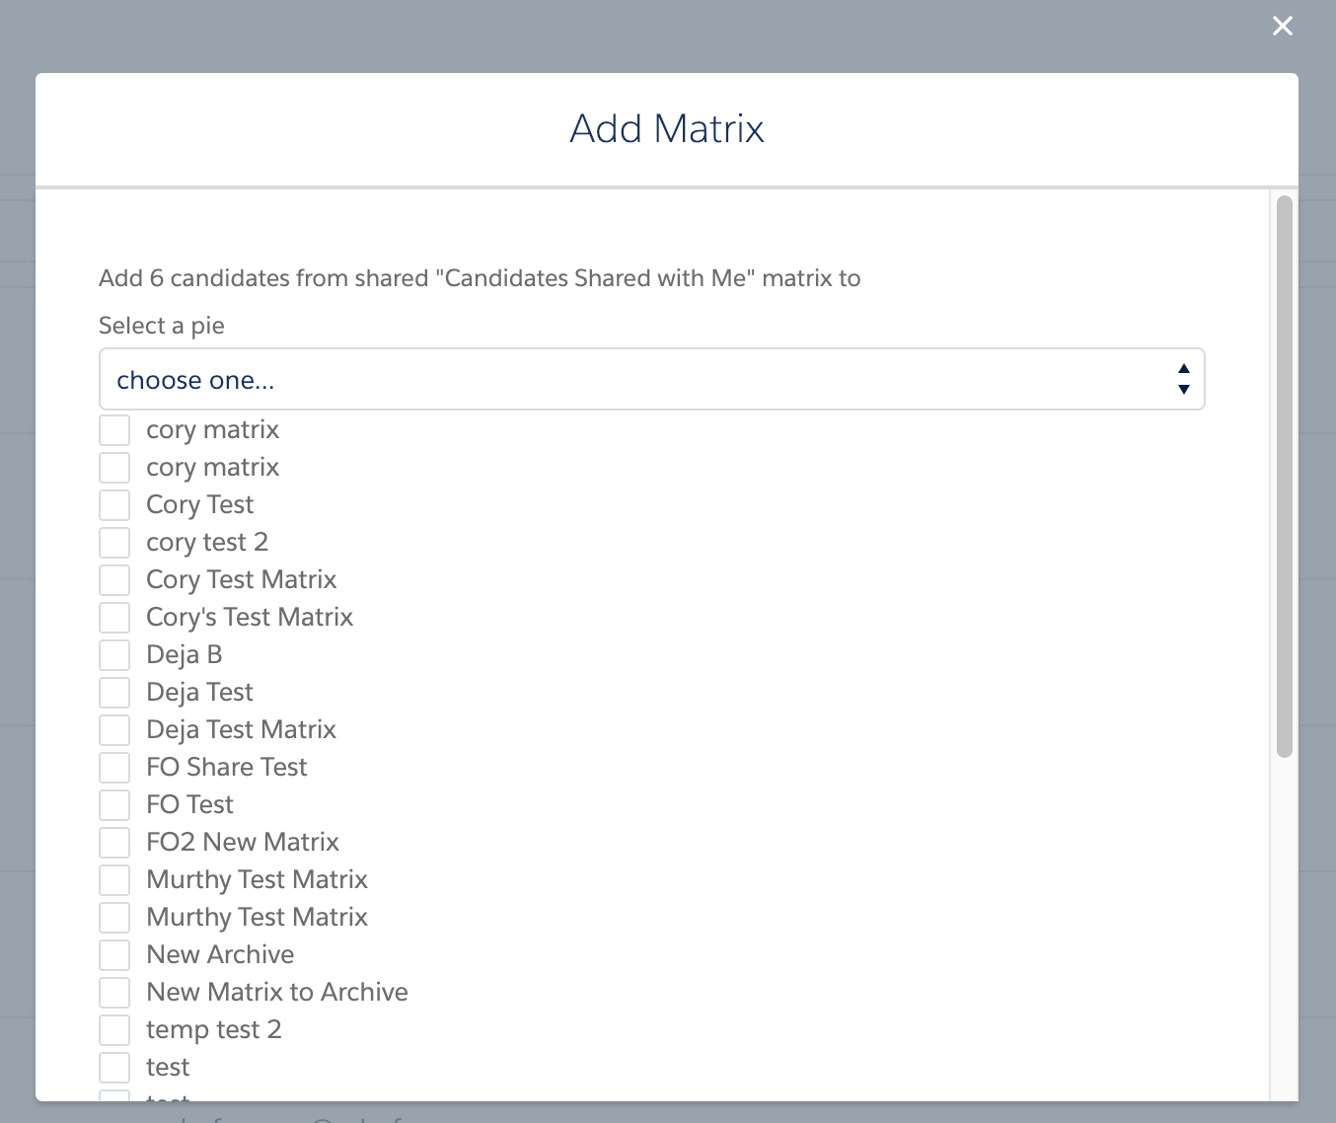This screenshot has height=1123, width=1336.
Task: Tick the cory test 2 checkbox
Action: point(114,543)
